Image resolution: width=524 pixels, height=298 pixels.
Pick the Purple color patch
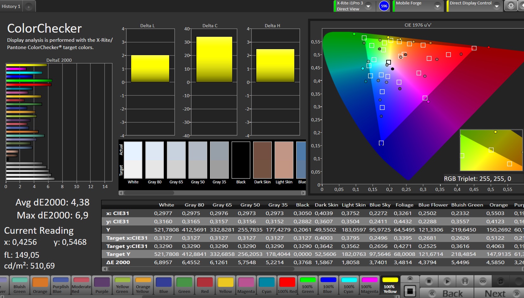(102, 285)
